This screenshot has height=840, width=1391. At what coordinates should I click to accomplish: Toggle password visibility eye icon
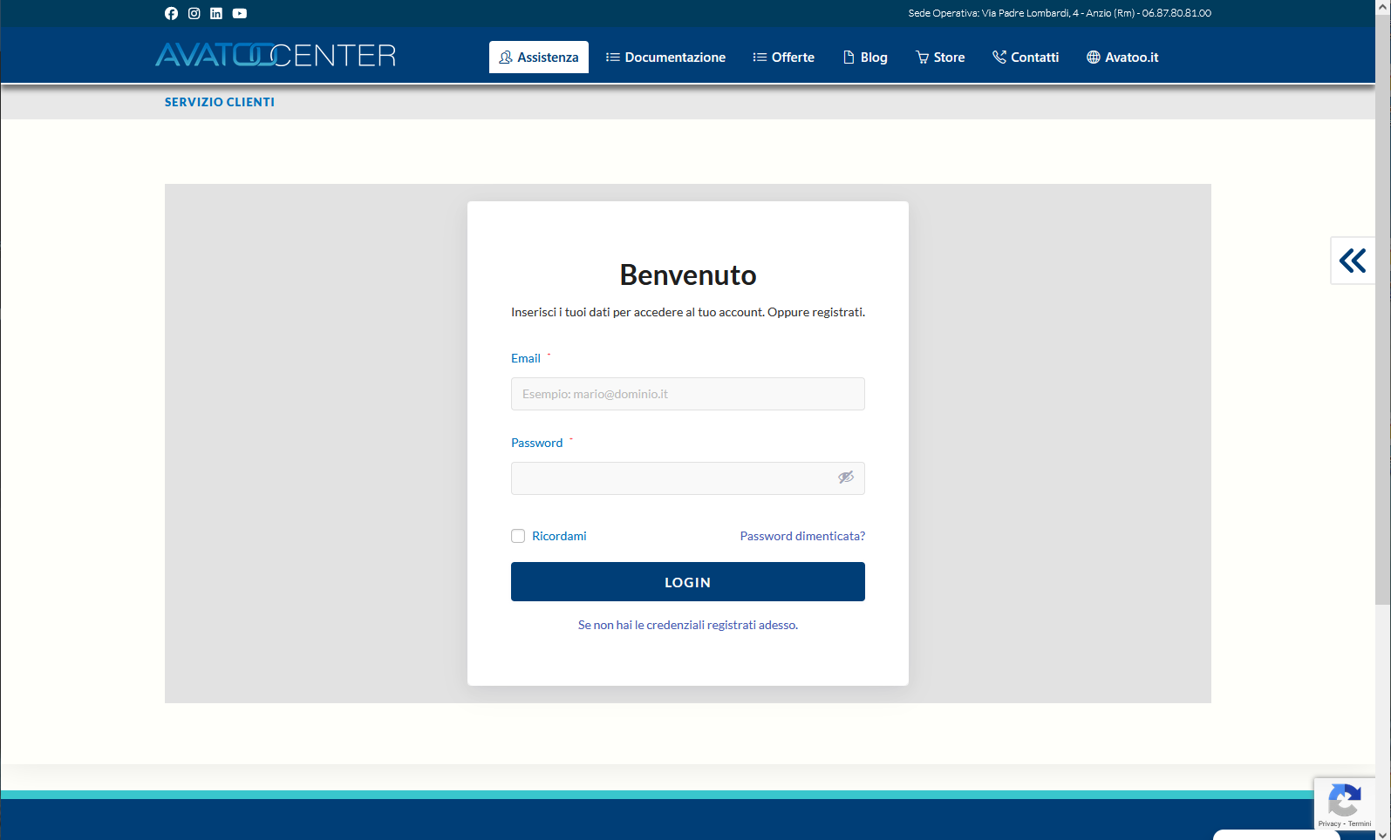845,478
